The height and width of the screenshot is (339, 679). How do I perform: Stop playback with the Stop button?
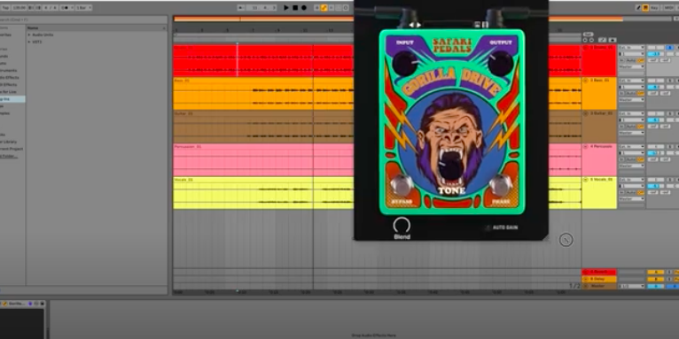click(295, 8)
